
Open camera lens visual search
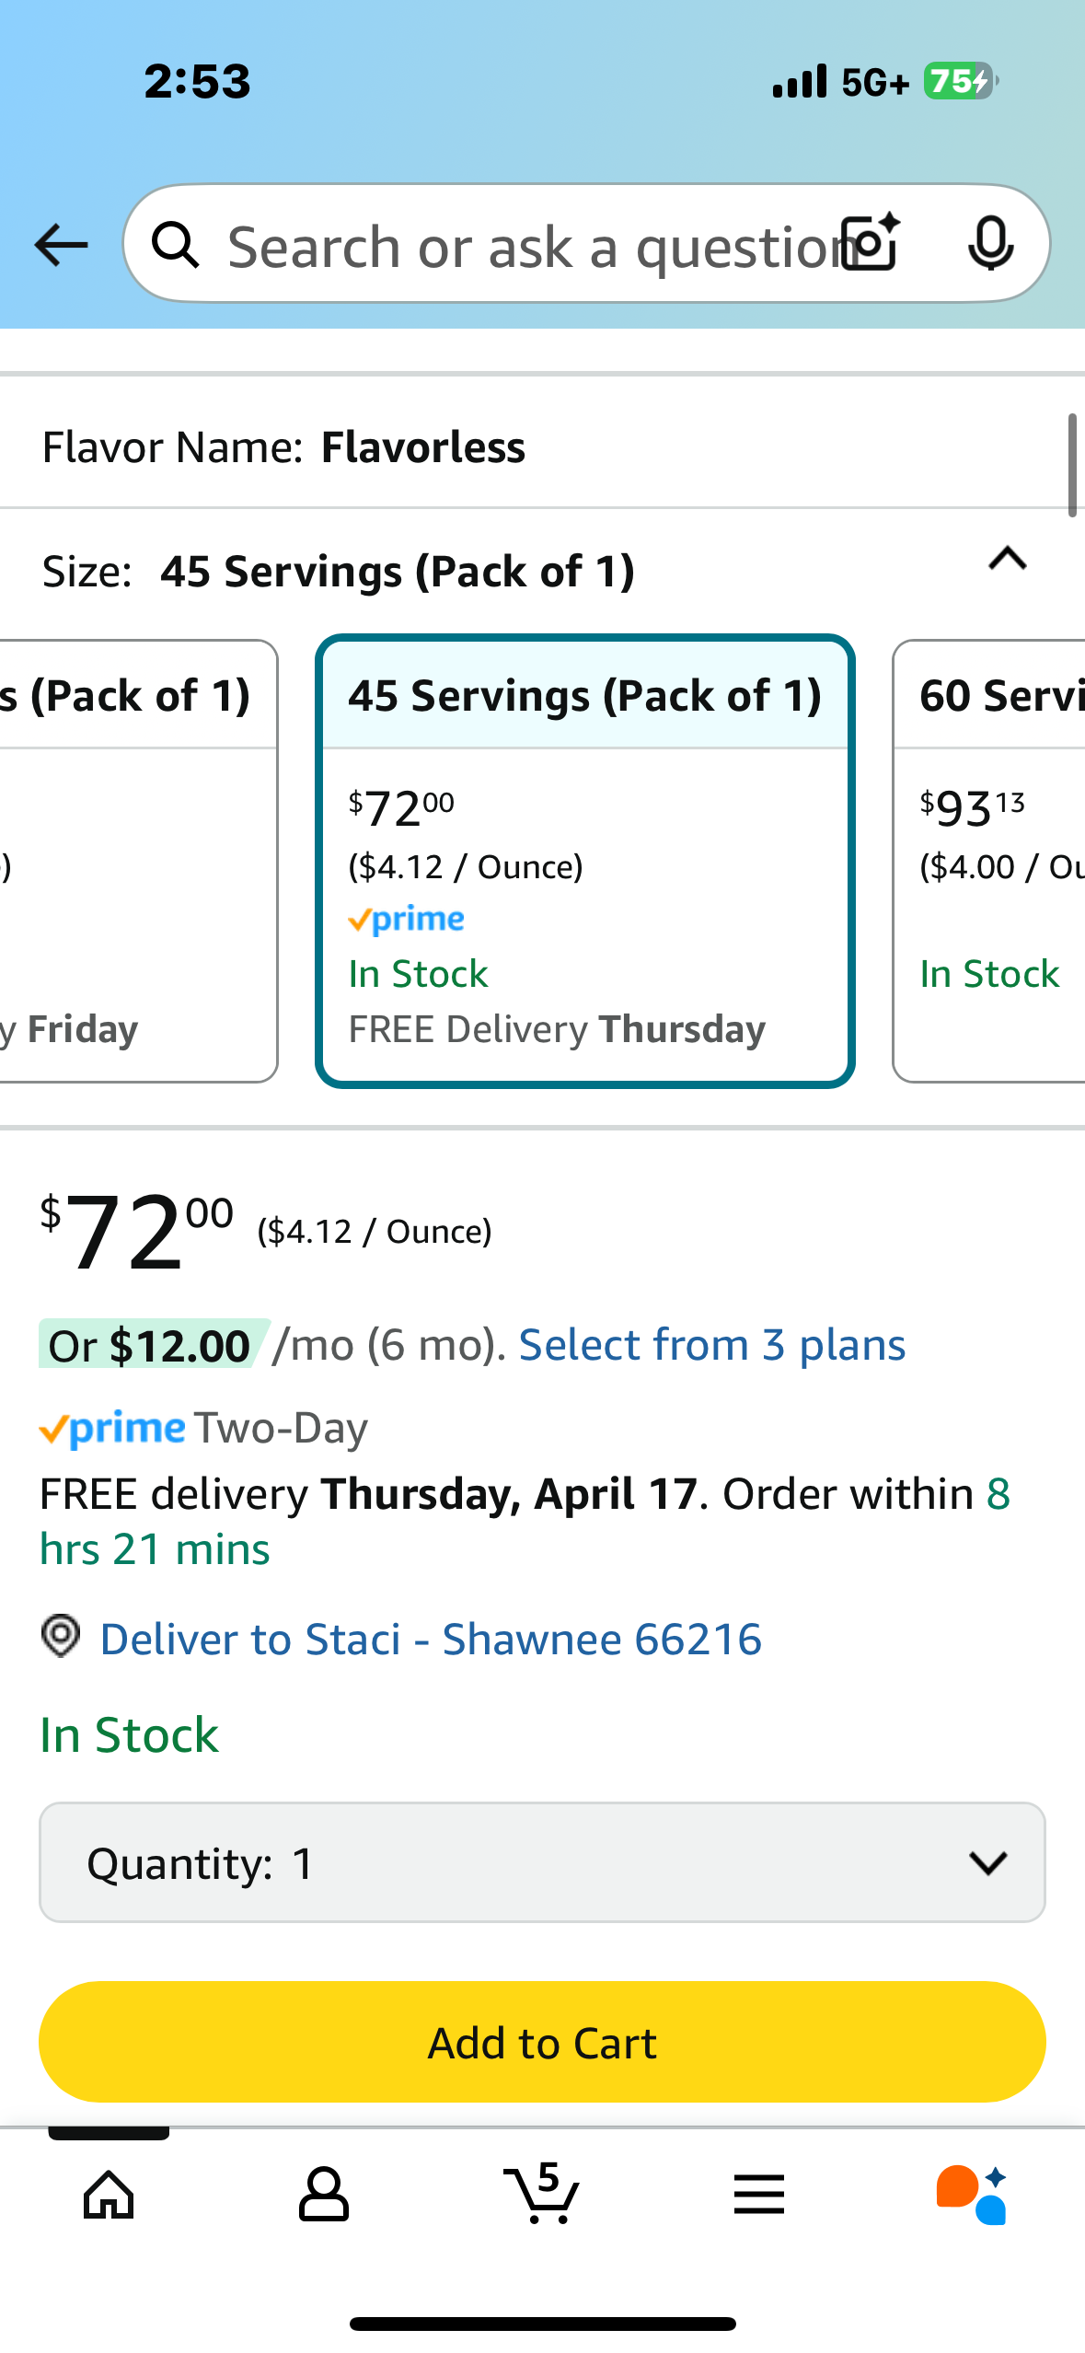tap(871, 243)
